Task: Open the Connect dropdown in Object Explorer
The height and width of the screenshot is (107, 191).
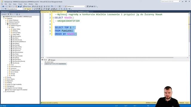Action: (x=4, y=14)
